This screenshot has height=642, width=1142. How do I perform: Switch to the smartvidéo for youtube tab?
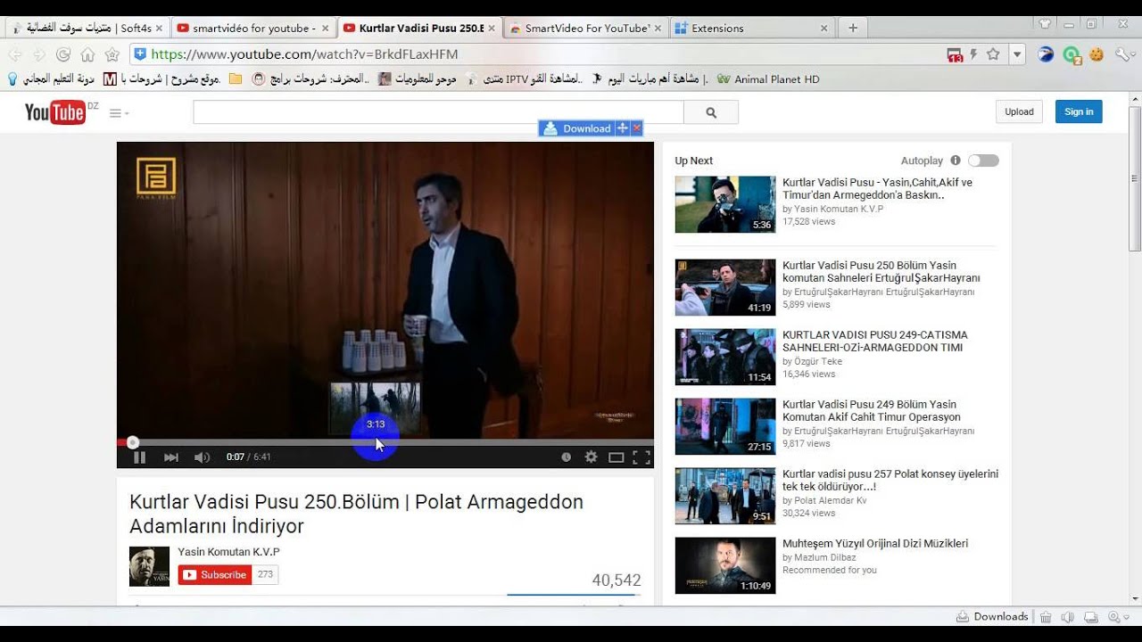[x=252, y=28]
